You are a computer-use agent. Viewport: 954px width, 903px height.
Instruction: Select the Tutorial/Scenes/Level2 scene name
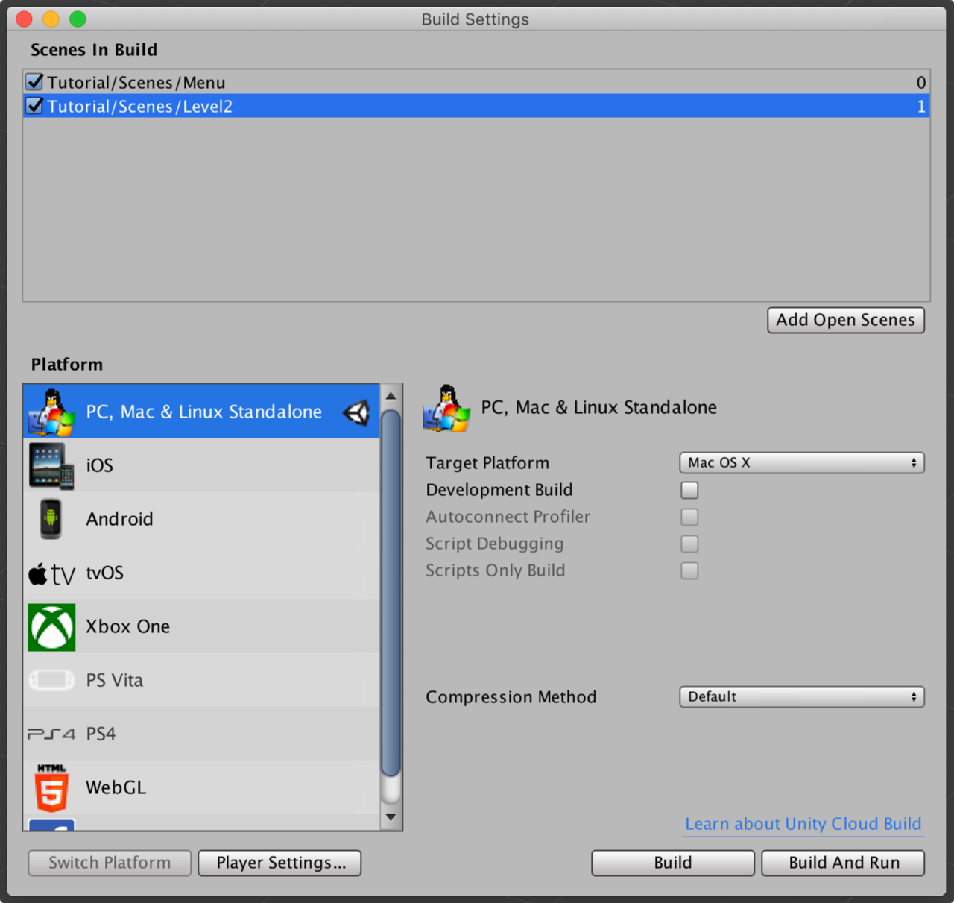(140, 106)
